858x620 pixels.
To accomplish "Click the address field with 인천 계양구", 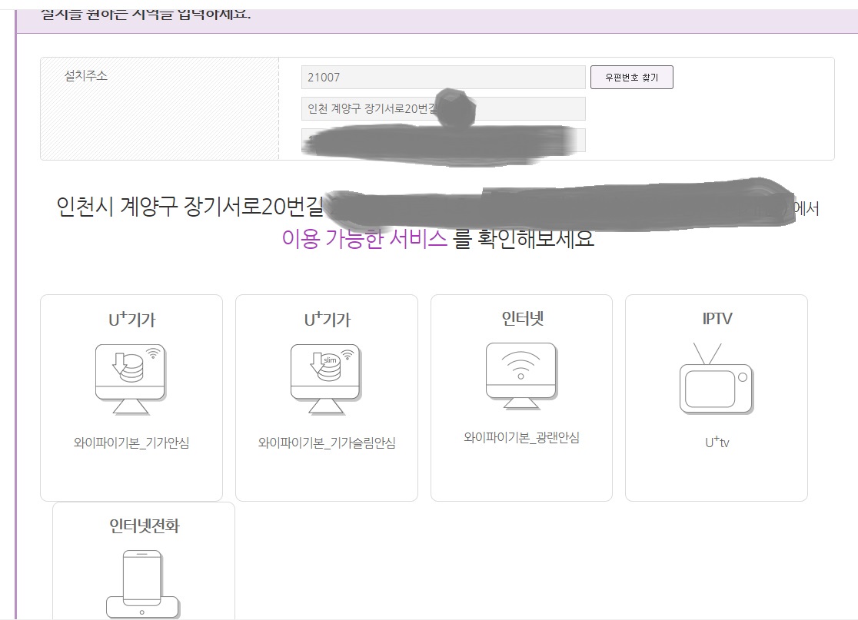I will [369, 109].
